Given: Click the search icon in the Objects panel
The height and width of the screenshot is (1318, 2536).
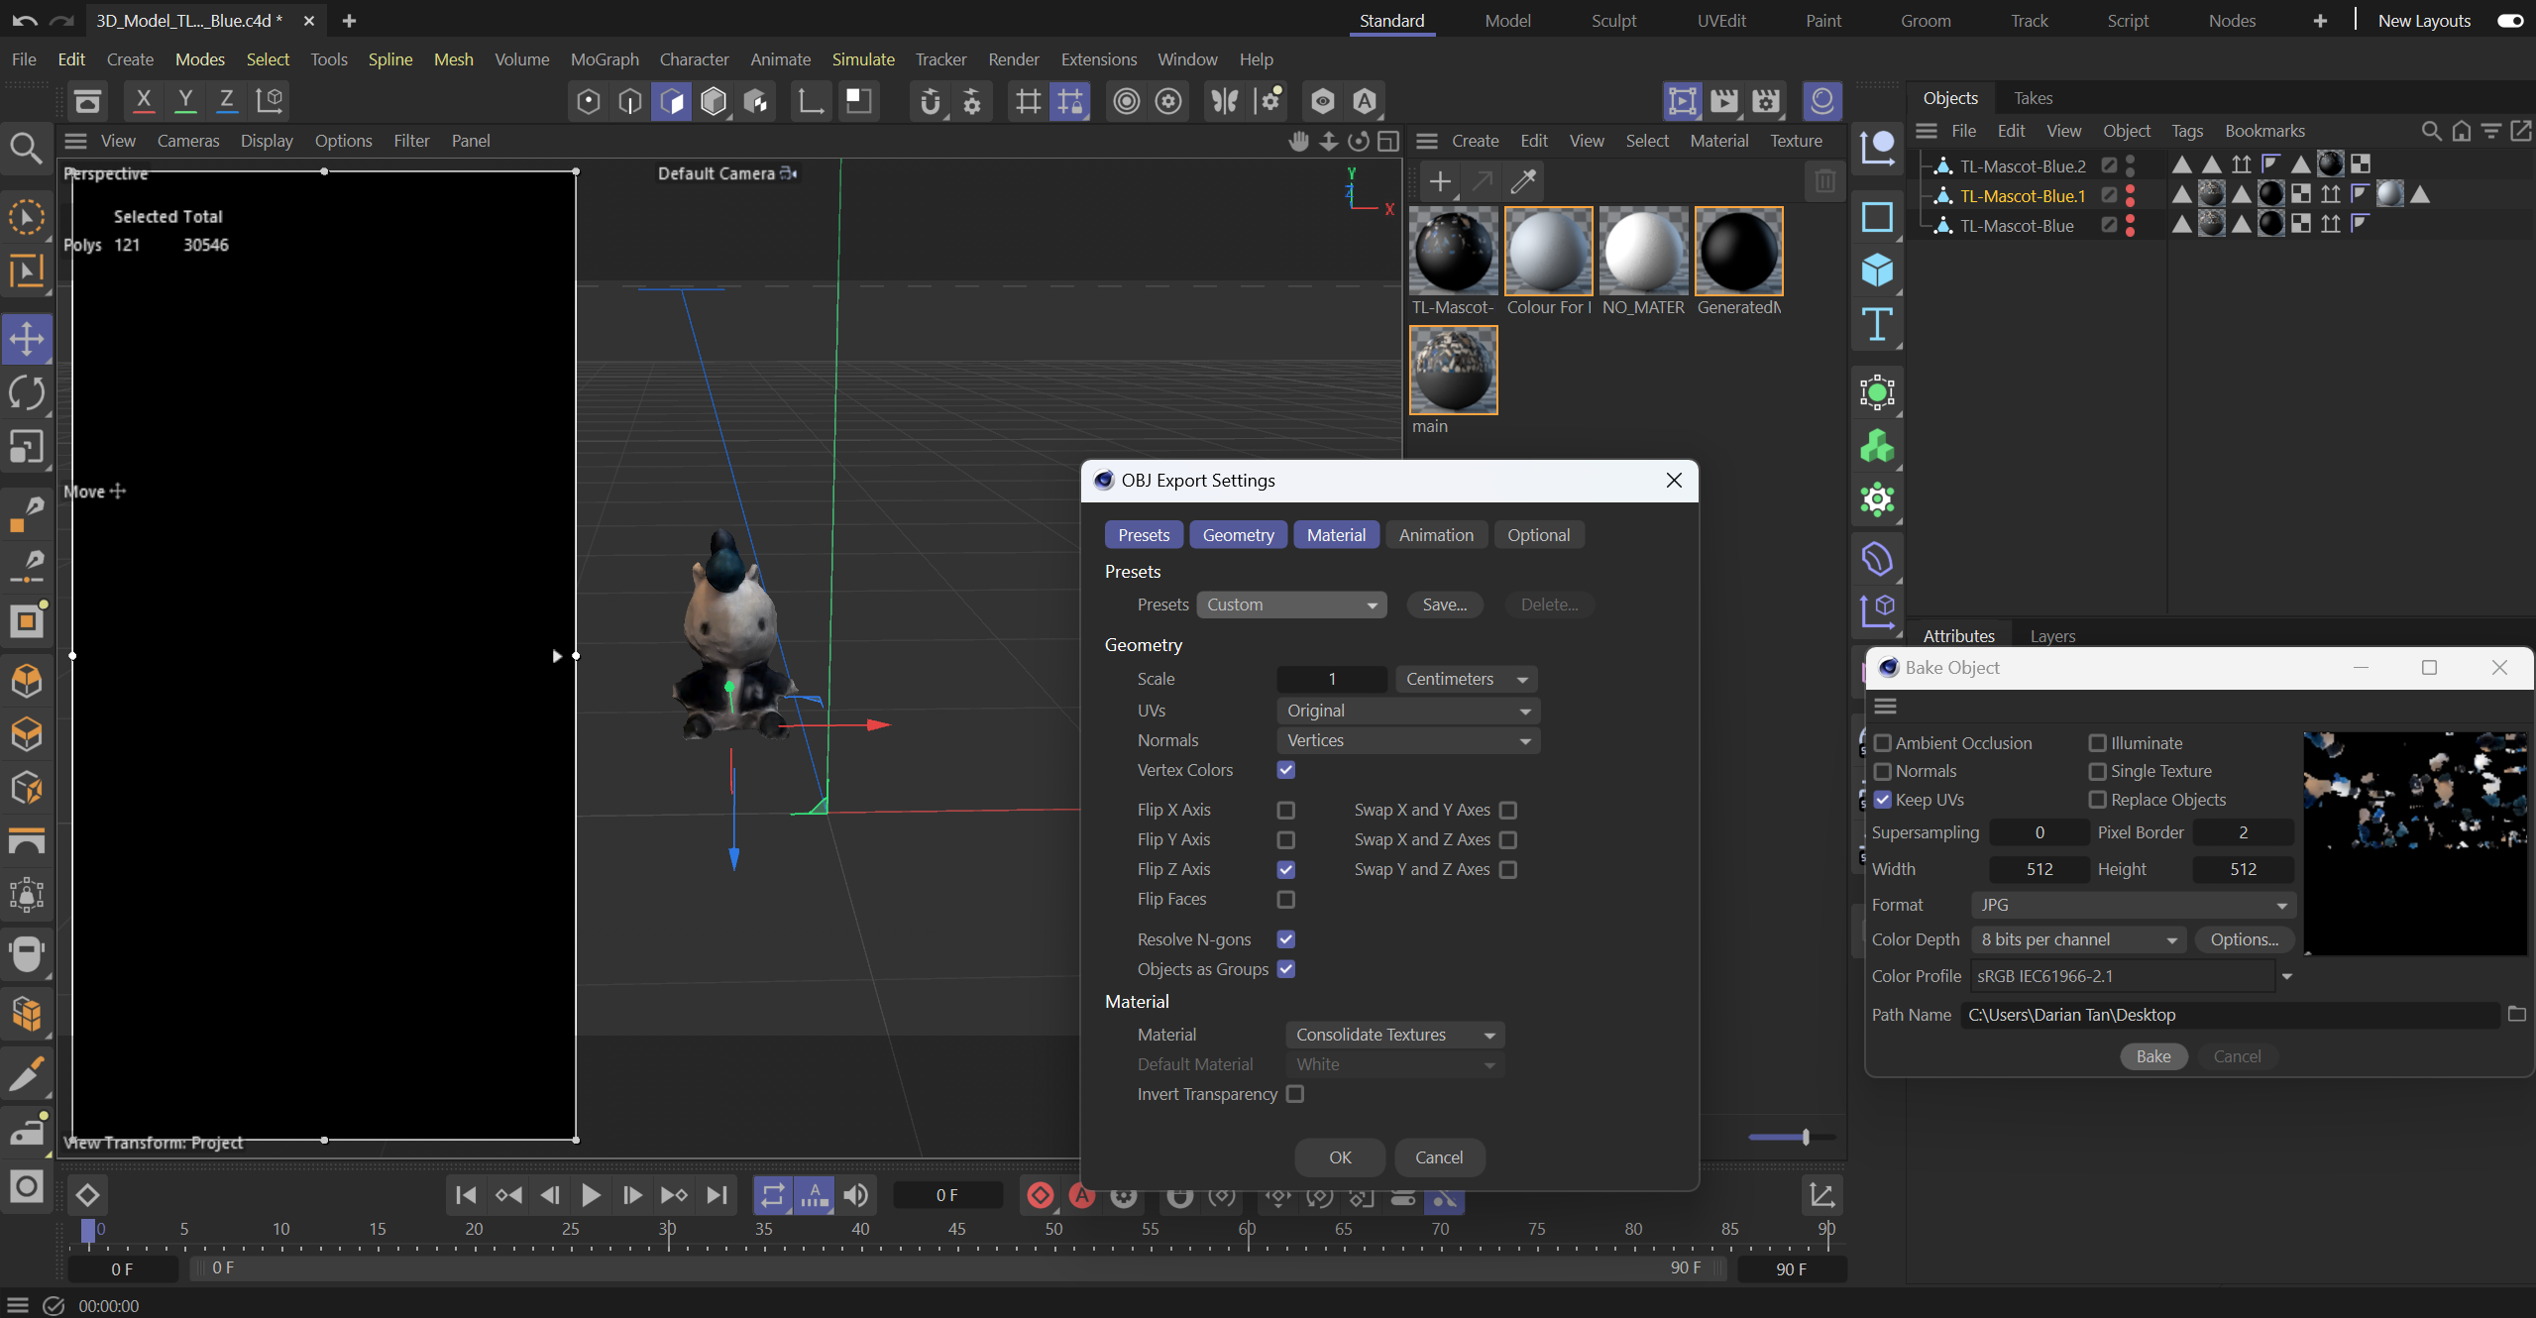Looking at the screenshot, I should pyautogui.click(x=2430, y=131).
